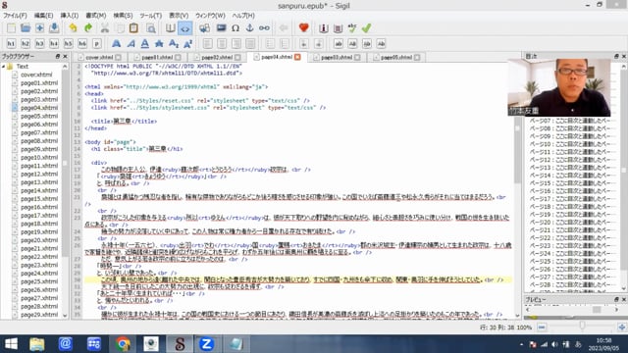Toggle italic formatting A icon
This screenshot has width=628, height=353.
pos(131,43)
